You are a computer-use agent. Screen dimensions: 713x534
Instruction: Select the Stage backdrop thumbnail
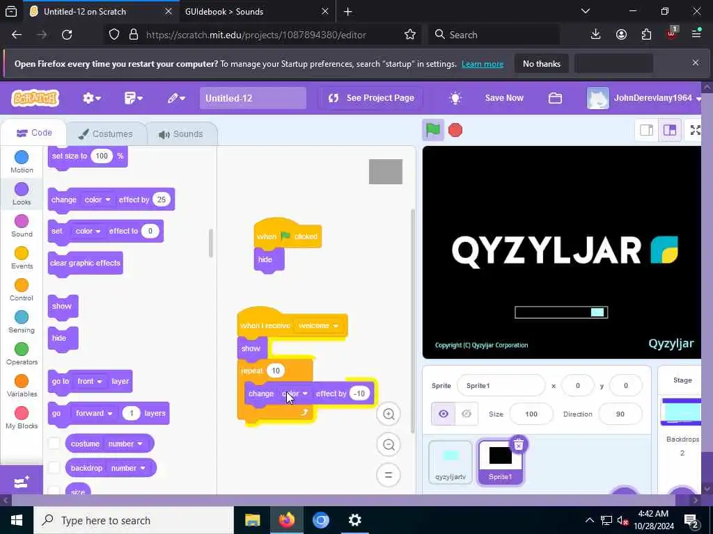point(681,412)
